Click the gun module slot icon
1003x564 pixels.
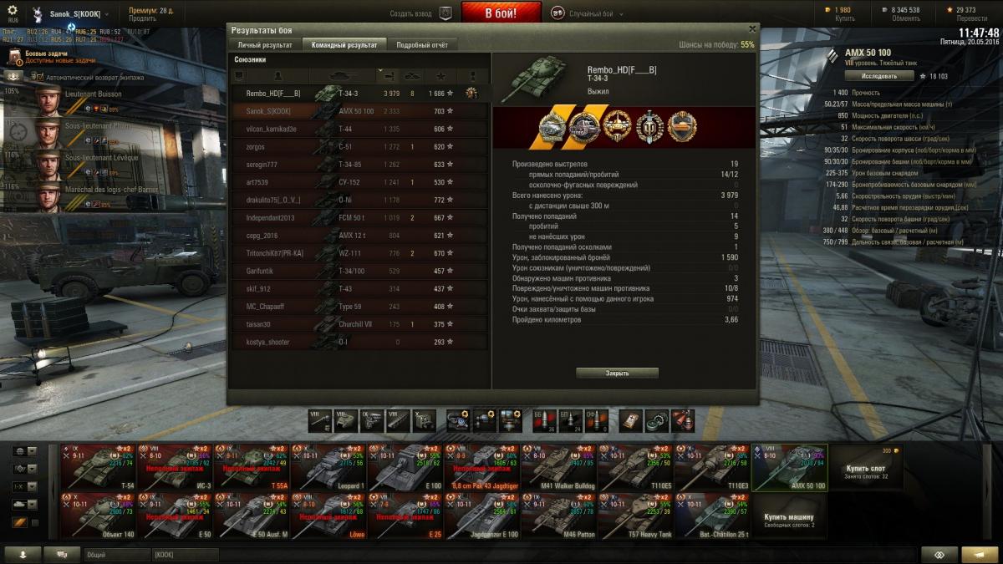(321, 419)
